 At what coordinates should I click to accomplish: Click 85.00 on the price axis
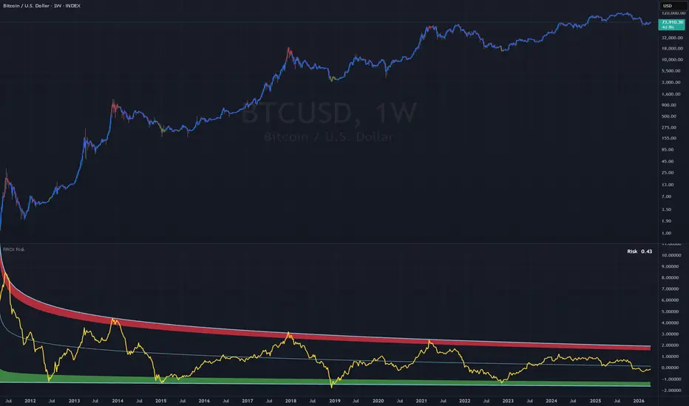668,150
